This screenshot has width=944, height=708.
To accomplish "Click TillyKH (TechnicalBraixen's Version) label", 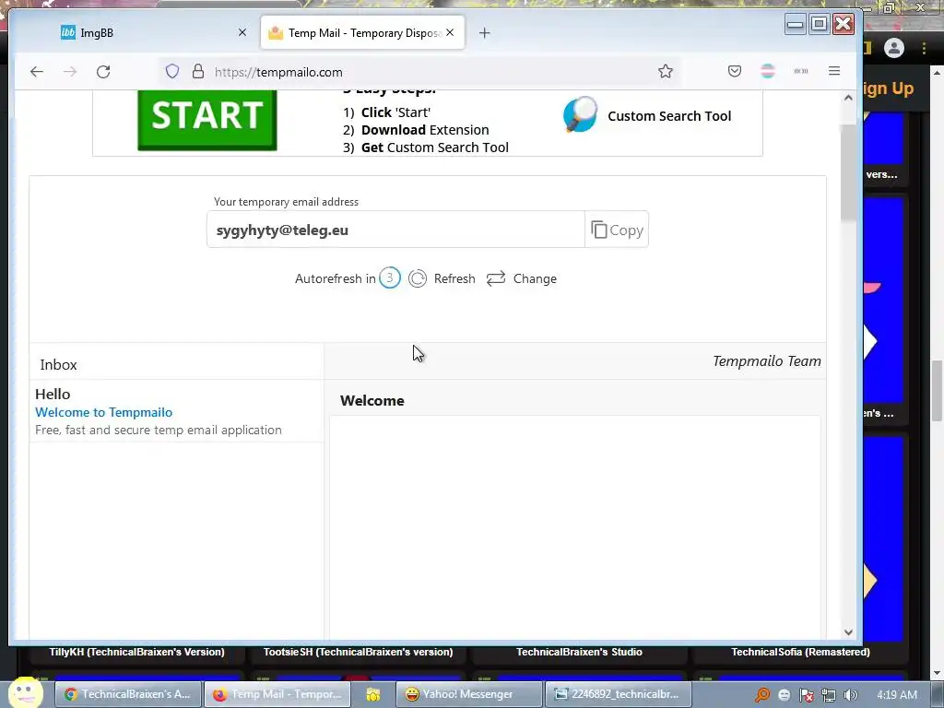I will pos(136,652).
